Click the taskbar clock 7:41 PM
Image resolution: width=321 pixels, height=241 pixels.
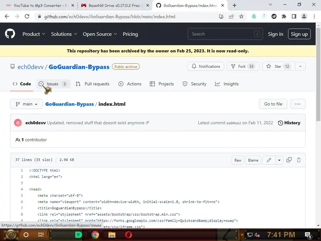coord(281,235)
